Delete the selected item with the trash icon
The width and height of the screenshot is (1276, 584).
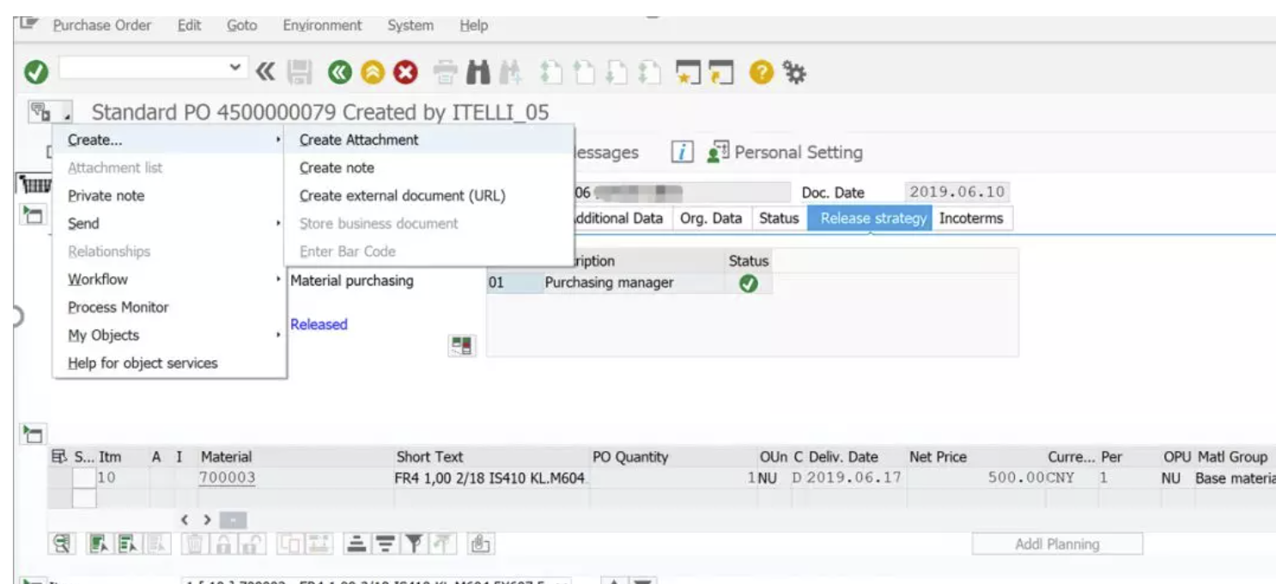(x=195, y=542)
